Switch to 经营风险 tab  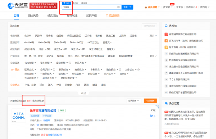pos(53,16)
